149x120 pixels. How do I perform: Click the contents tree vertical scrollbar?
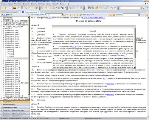[x=29, y=58]
